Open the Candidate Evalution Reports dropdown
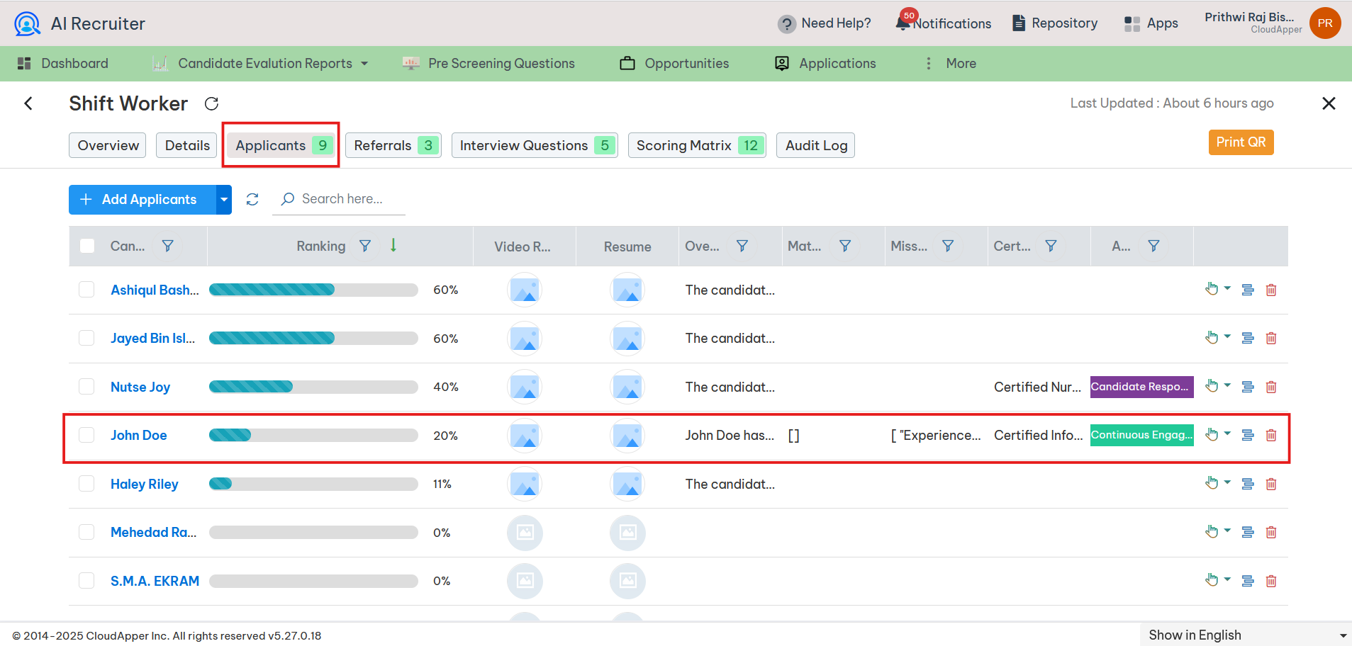 pyautogui.click(x=364, y=63)
